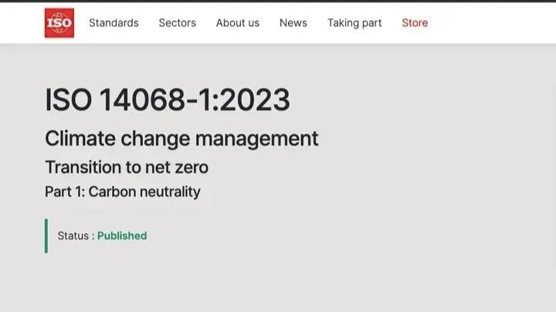Image resolution: width=556 pixels, height=312 pixels.
Task: Click the green vertical status bar
Action: click(46, 236)
